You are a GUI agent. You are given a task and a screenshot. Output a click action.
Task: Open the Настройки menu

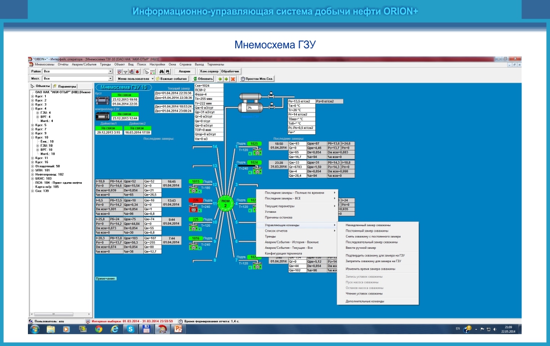(x=157, y=64)
